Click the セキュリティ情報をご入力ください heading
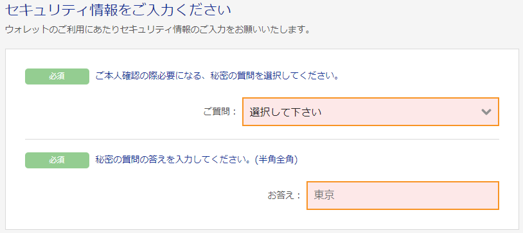This screenshot has height=233, width=523. click(118, 11)
